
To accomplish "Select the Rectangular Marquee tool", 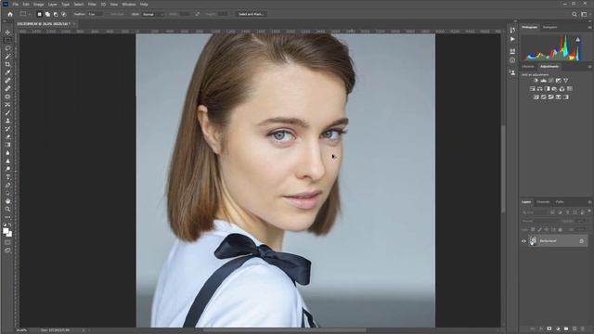I will coord(7,41).
